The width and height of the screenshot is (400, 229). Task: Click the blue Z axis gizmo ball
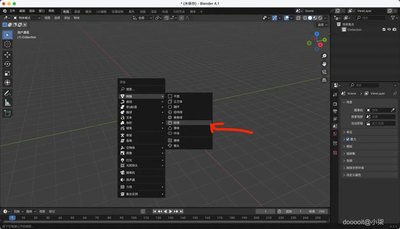[x=317, y=34]
